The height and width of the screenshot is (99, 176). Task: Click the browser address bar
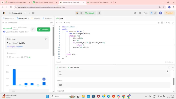[87, 7]
